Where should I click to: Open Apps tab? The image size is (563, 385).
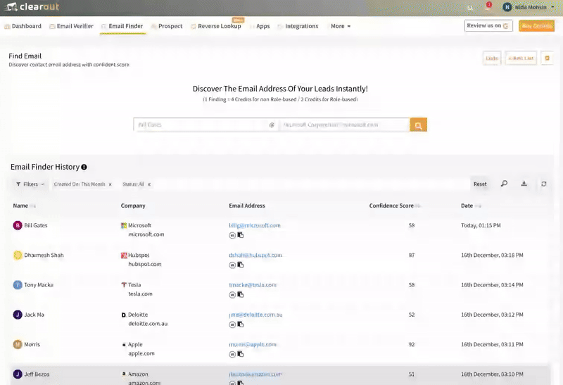click(260, 26)
